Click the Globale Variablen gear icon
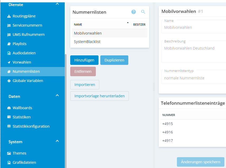 point(9,81)
